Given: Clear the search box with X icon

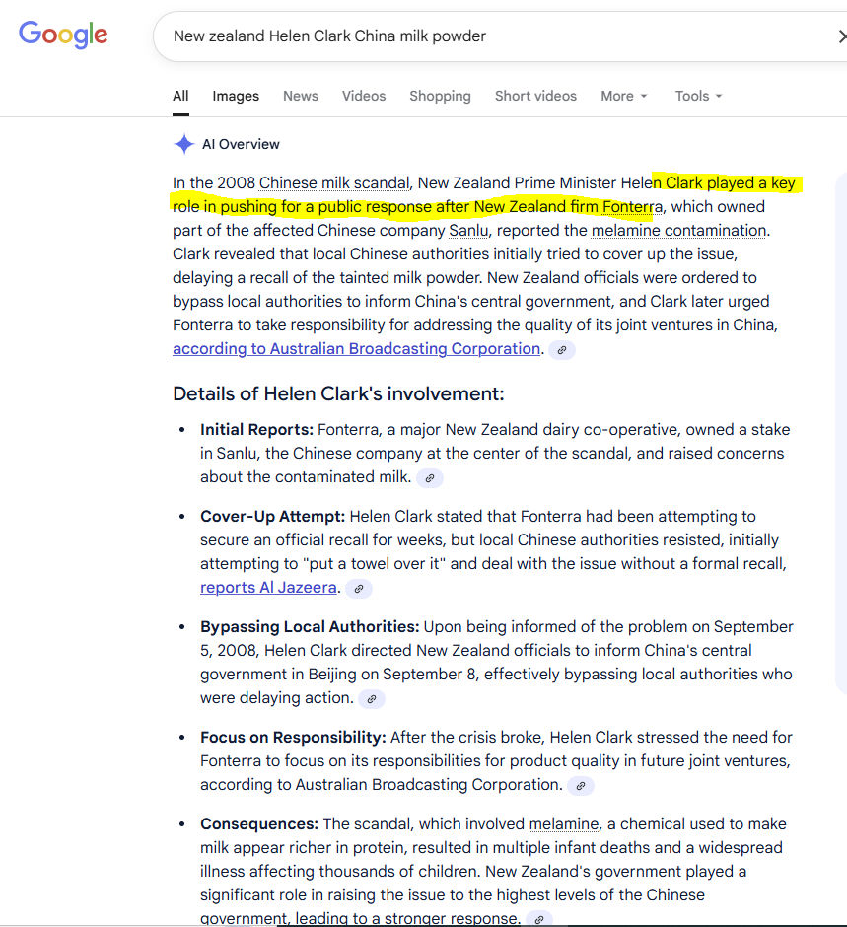Looking at the screenshot, I should [842, 36].
